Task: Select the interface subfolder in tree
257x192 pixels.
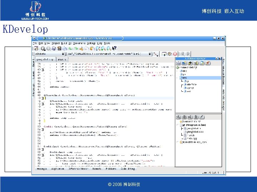Action: point(190,85)
